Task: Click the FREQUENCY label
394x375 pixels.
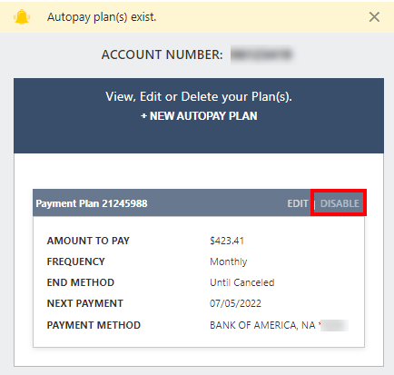Action: pyautogui.click(x=75, y=262)
